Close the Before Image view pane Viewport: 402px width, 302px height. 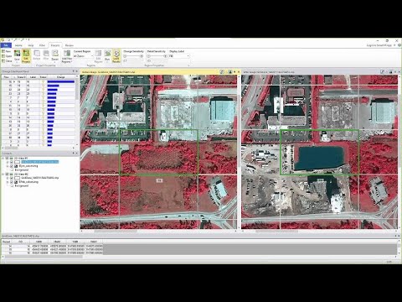pos(239,72)
